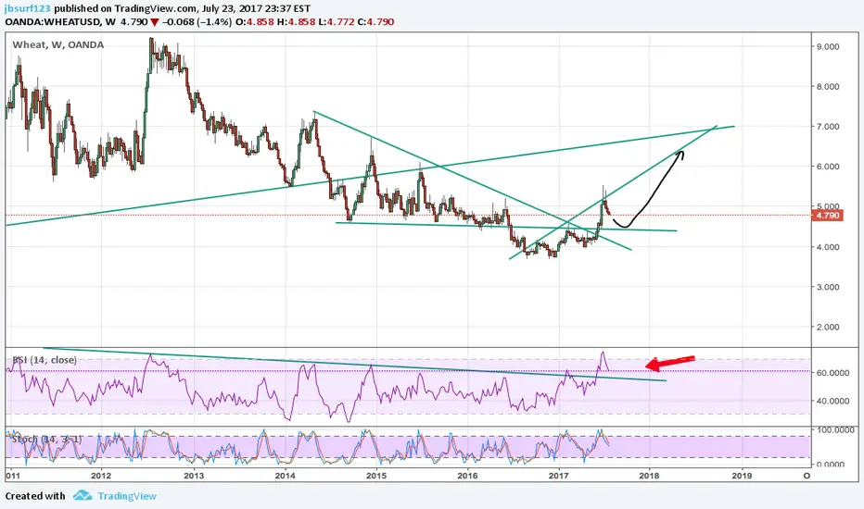The height and width of the screenshot is (509, 864).
Task: Click the red down-triangle change indicator in header
Action: coord(154,22)
